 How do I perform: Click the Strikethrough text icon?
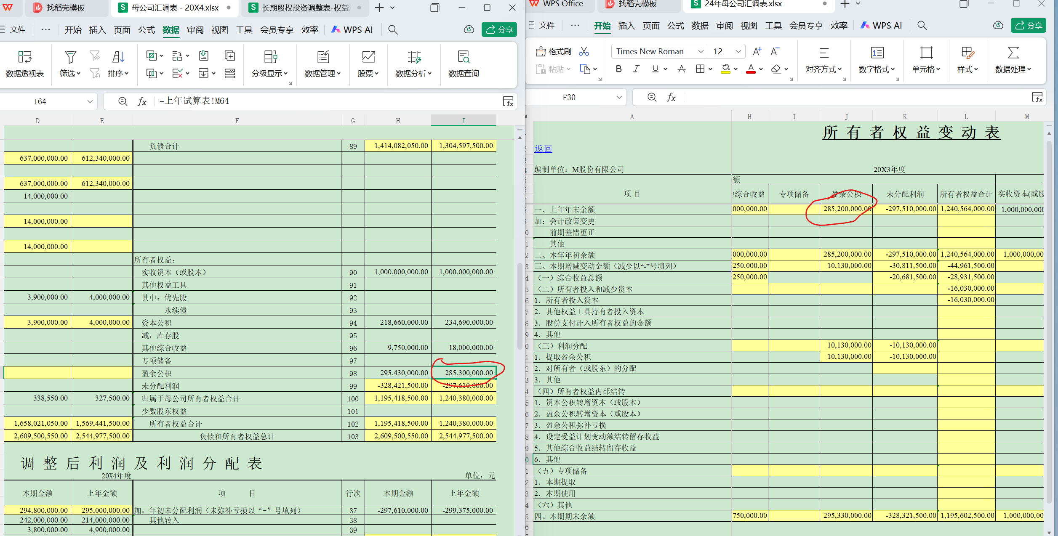[x=681, y=69]
